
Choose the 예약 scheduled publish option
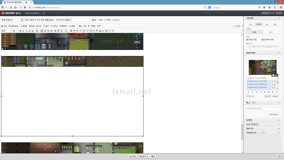click(x=271, y=32)
